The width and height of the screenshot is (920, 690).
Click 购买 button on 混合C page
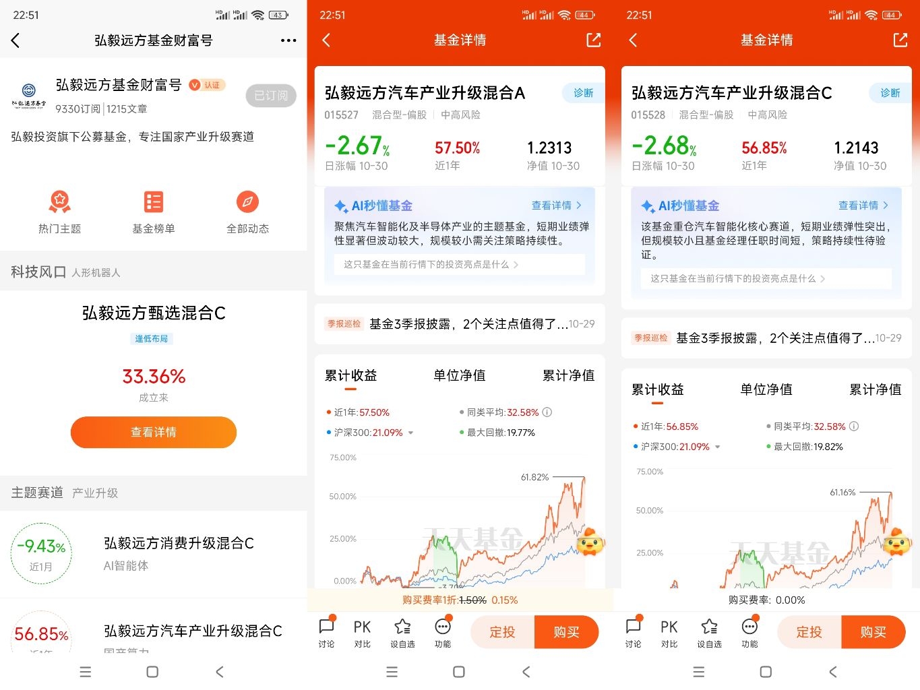tap(873, 632)
